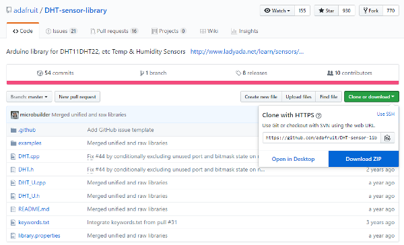Click New pull request button
This screenshot has width=404, height=245.
(x=77, y=97)
